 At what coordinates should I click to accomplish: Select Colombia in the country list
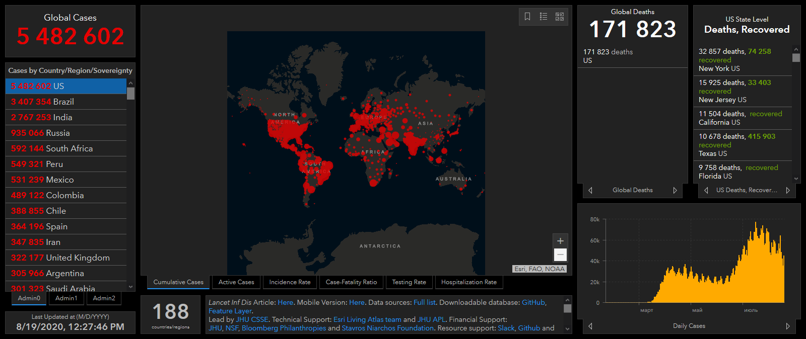coord(66,195)
